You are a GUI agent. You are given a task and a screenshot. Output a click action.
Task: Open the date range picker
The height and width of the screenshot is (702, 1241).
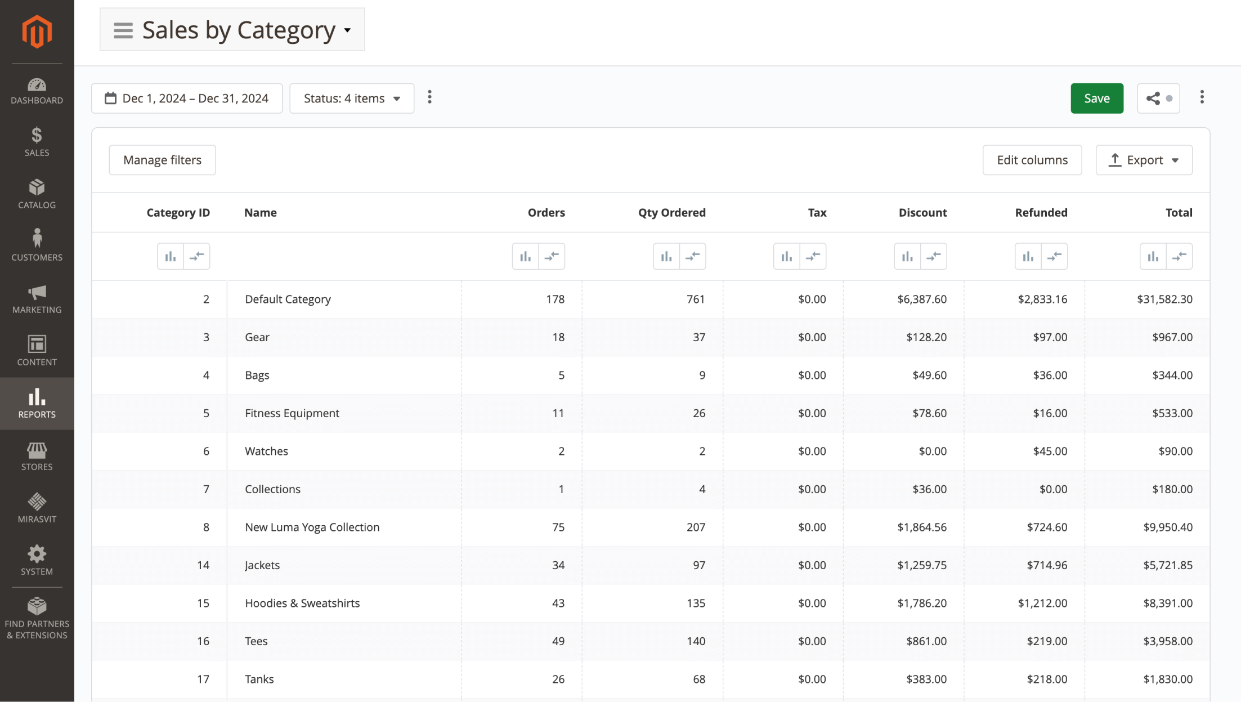[x=187, y=98]
